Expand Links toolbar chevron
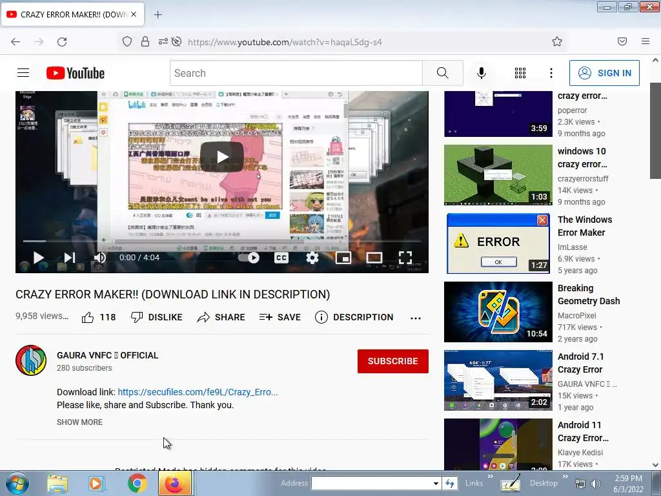The width and height of the screenshot is (661, 496). 491,477
